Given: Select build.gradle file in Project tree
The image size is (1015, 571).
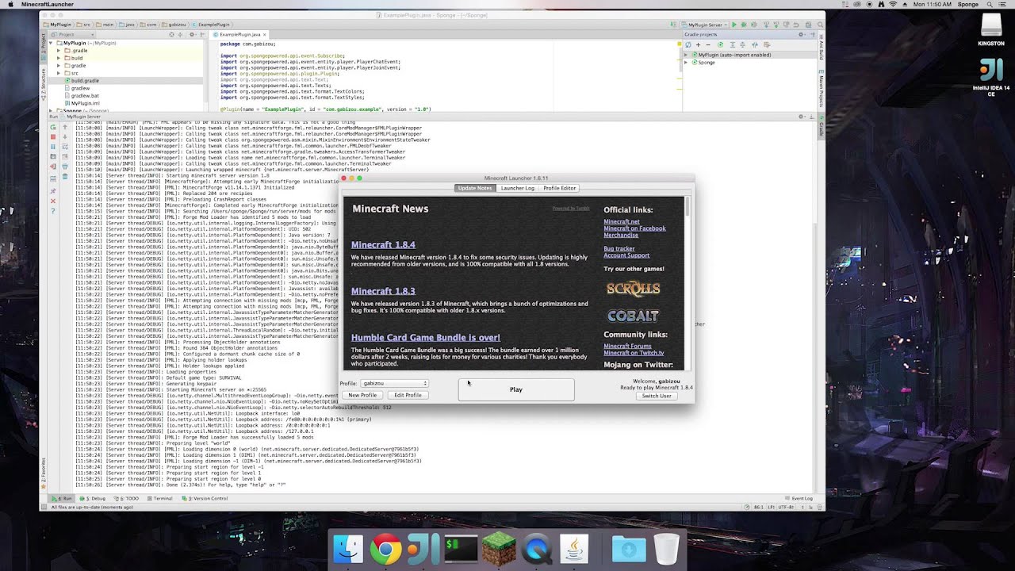Looking at the screenshot, I should pyautogui.click(x=85, y=80).
